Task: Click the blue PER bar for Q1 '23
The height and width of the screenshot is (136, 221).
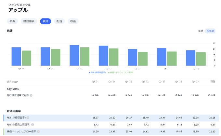Action: point(190,58)
